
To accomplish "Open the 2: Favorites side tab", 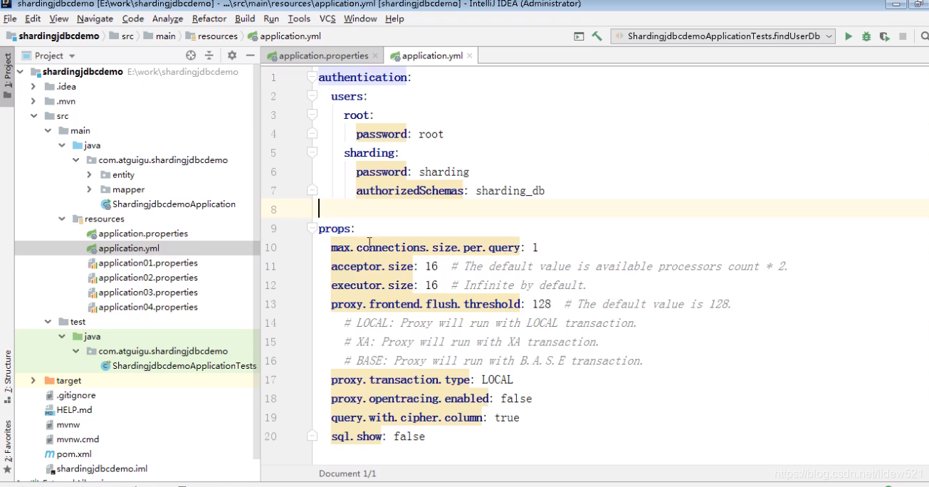I will (x=7, y=446).
